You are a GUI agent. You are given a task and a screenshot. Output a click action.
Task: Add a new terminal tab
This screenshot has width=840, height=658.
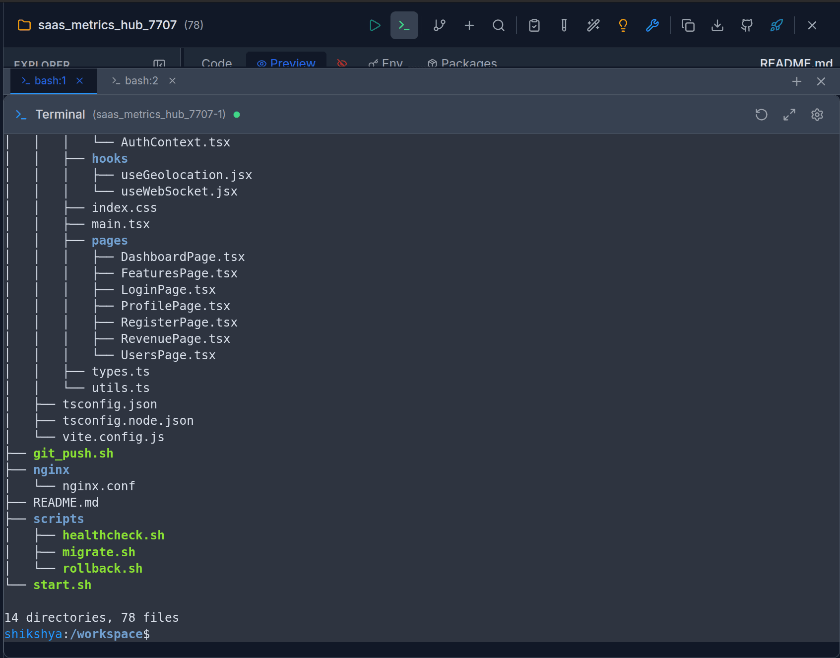[x=797, y=81]
